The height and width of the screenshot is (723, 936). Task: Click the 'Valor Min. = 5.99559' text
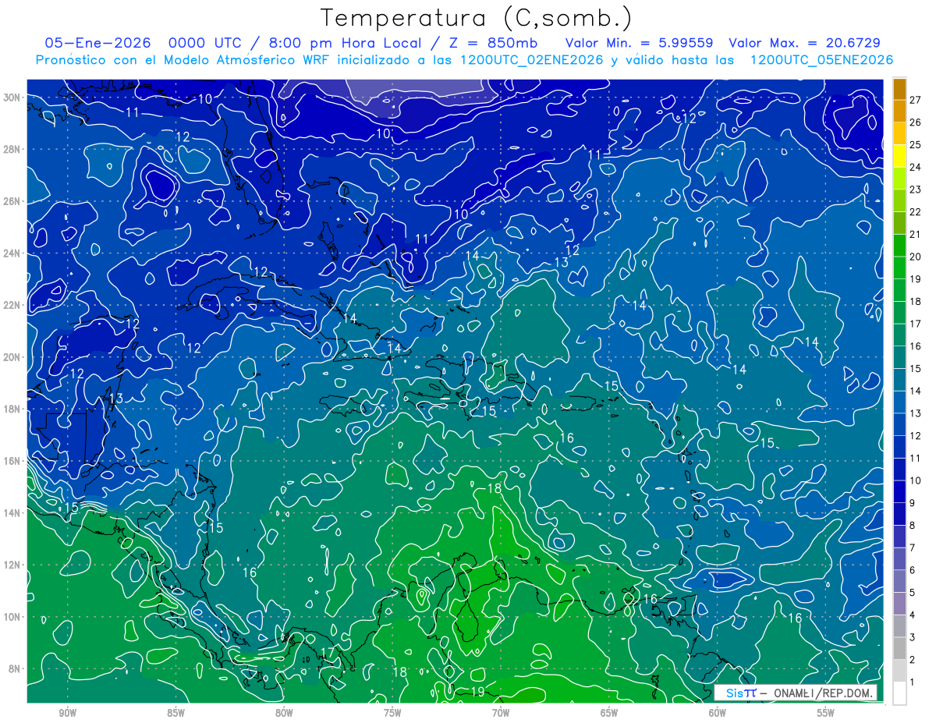(640, 43)
